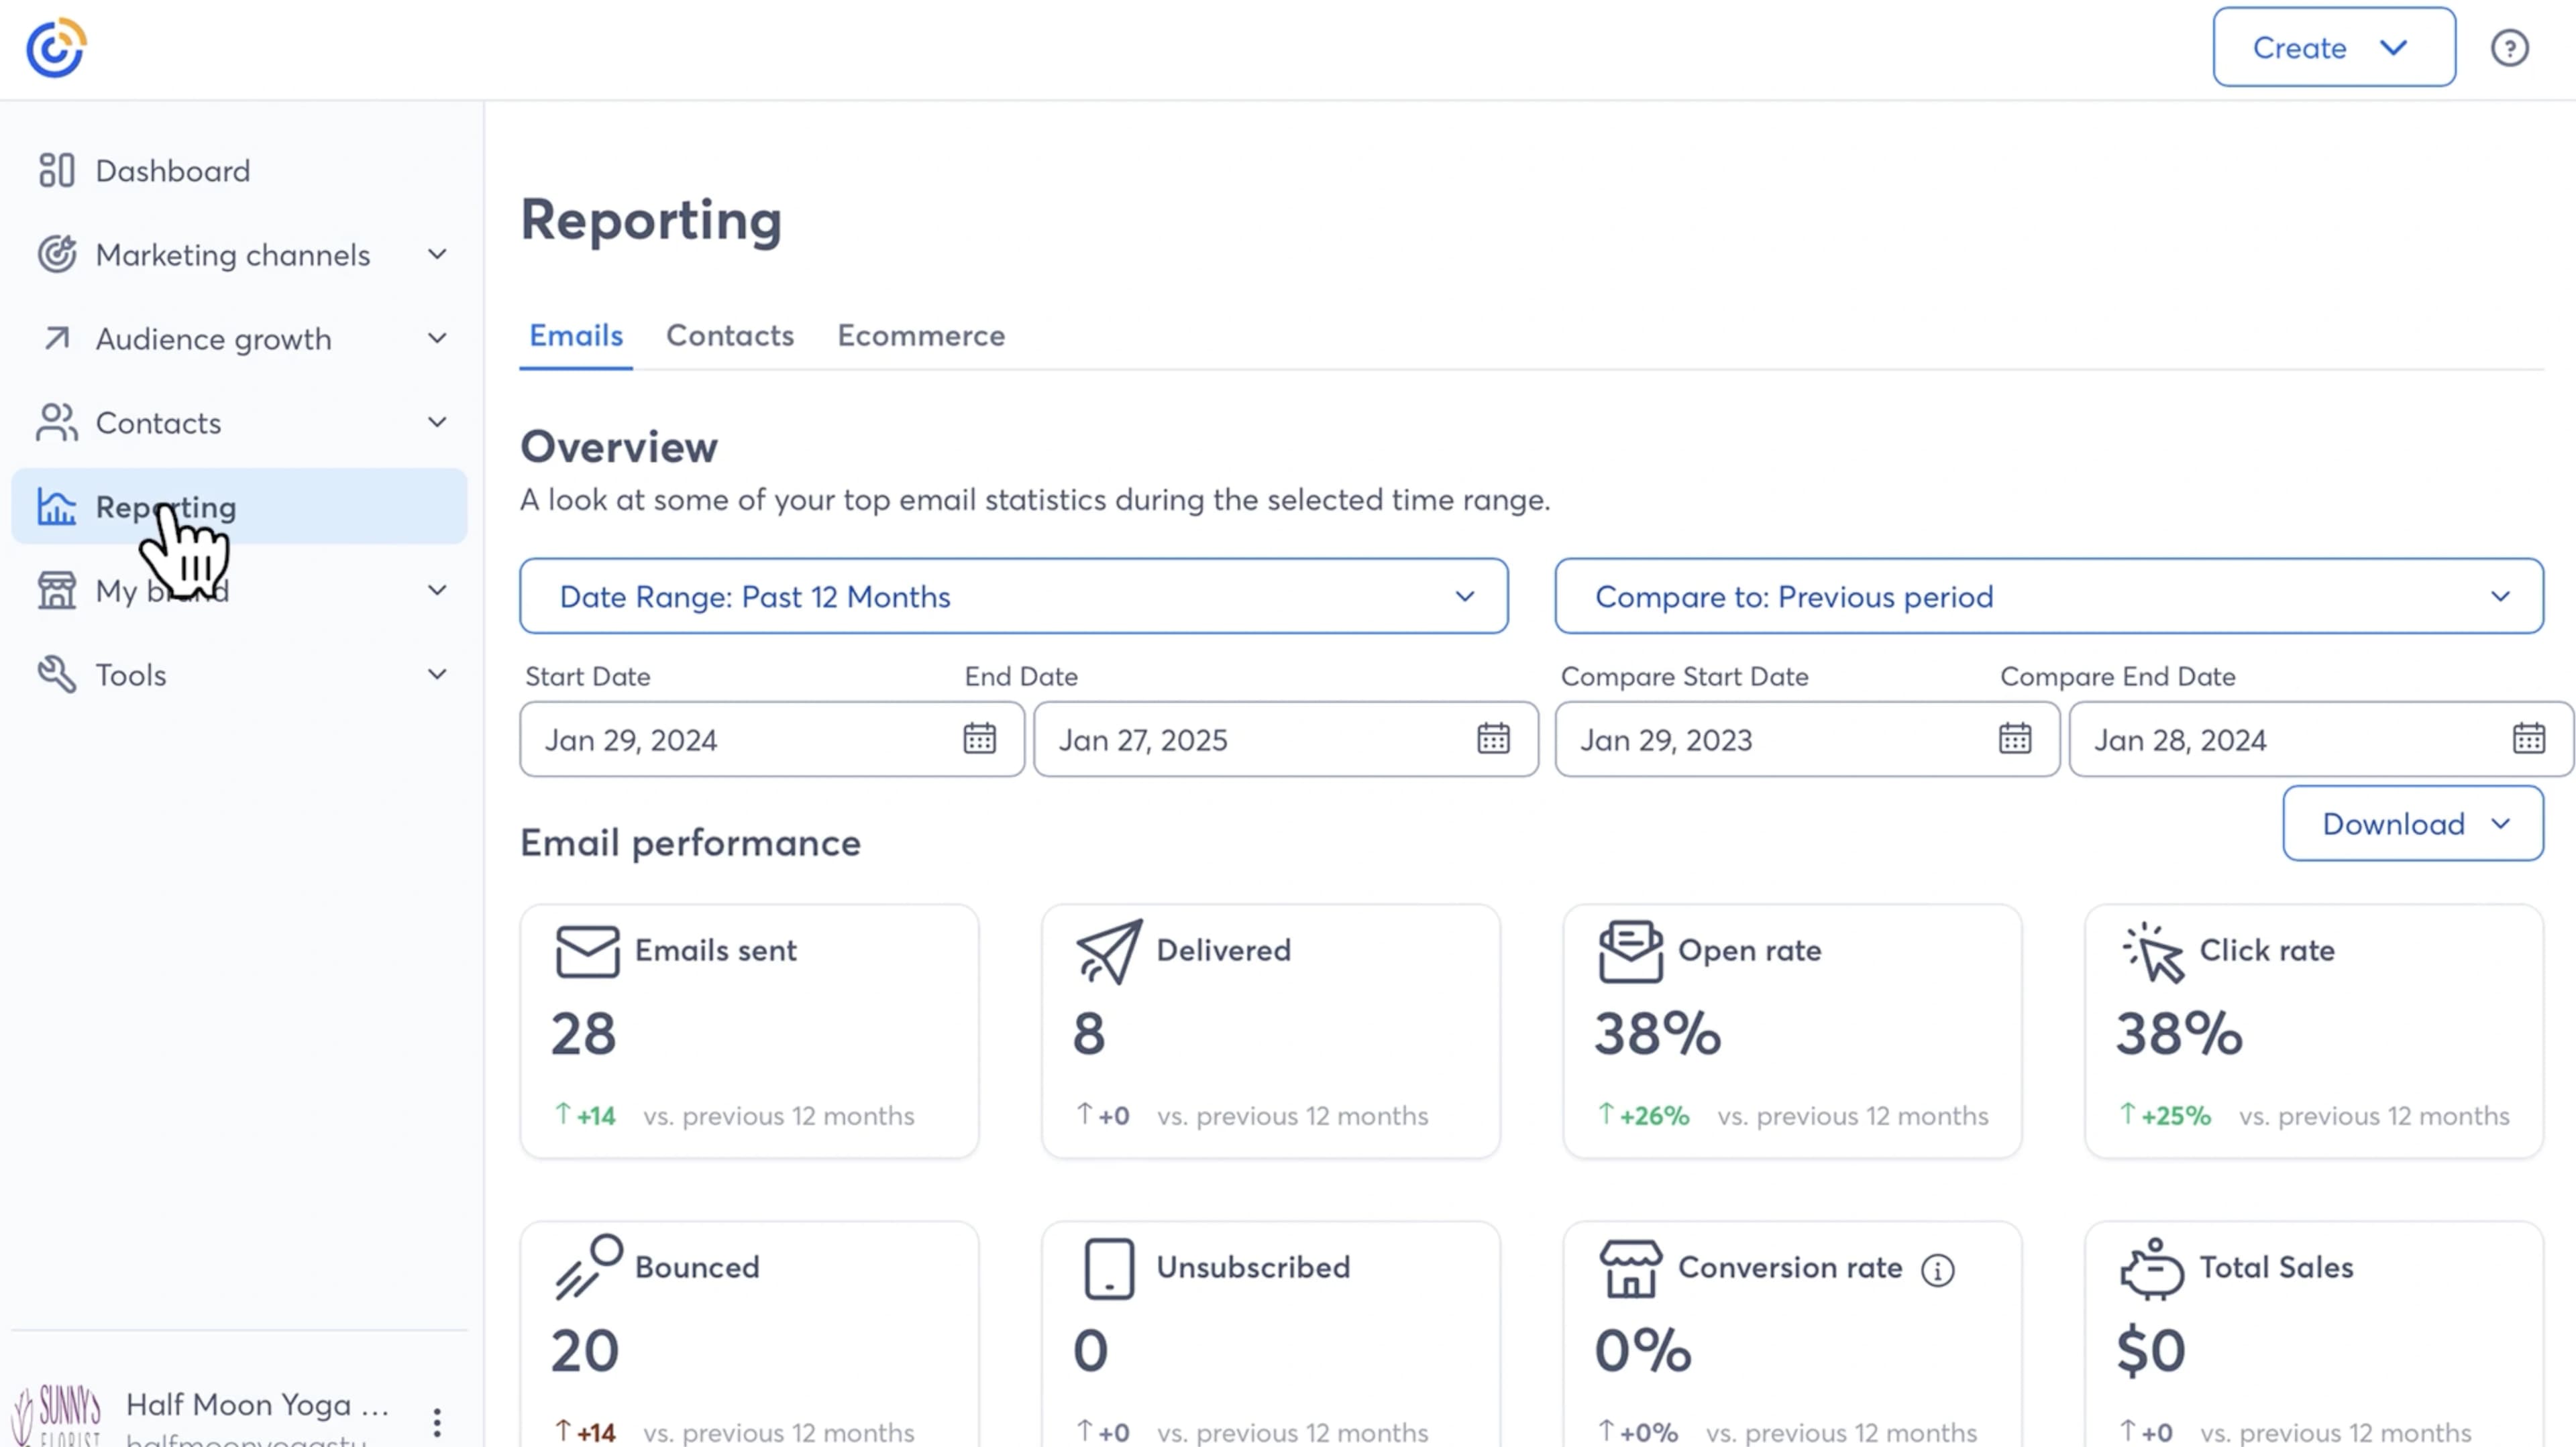This screenshot has height=1447, width=2576.
Task: Switch to the Emails tab
Action: tap(576, 336)
